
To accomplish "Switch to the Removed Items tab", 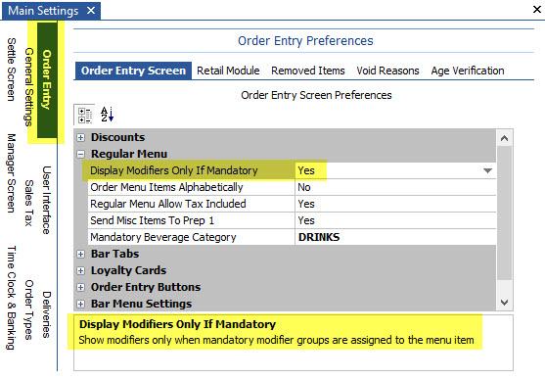I will tap(308, 71).
